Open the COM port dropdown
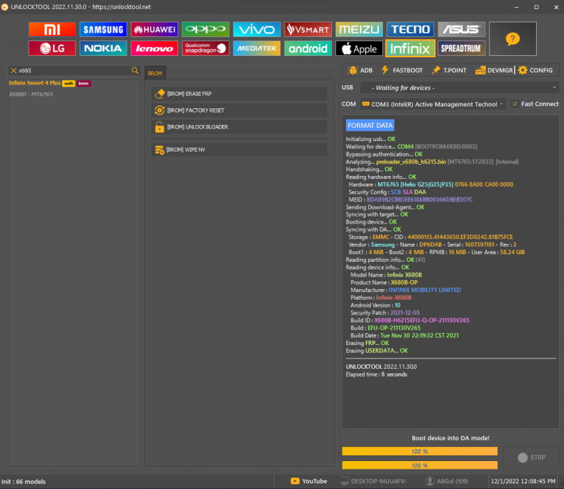This screenshot has width=564, height=489. (433, 104)
